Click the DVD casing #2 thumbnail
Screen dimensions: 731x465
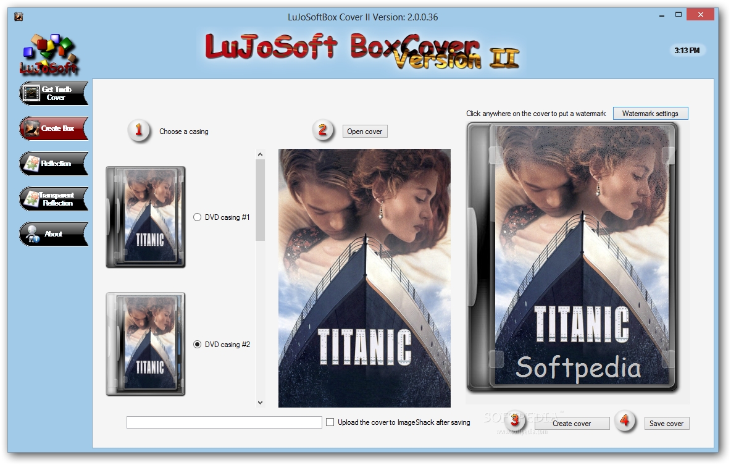[x=146, y=344]
